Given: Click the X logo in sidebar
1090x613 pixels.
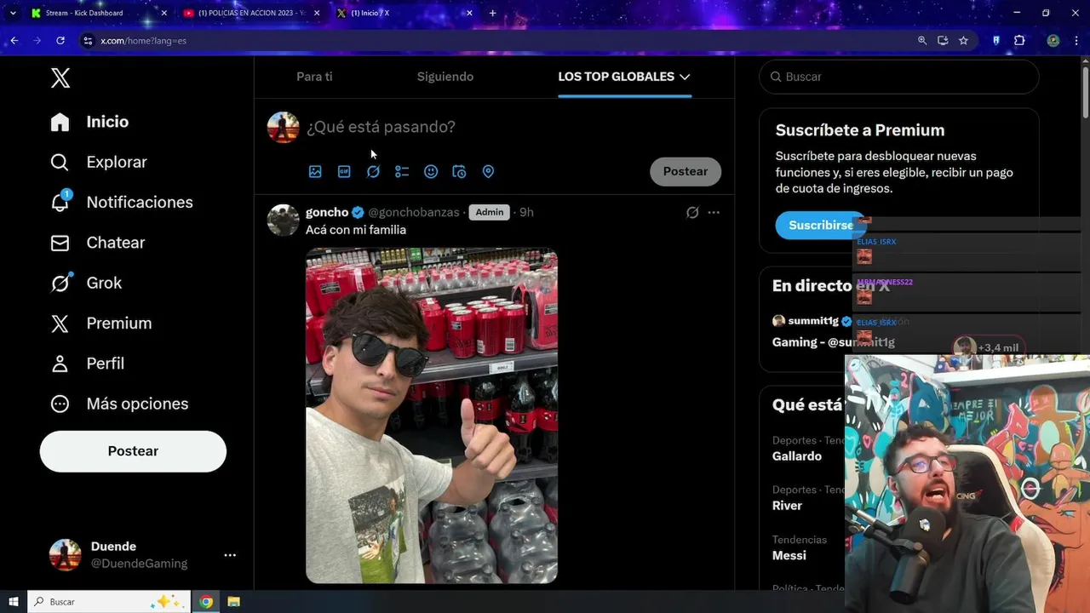Looking at the screenshot, I should coord(60,78).
